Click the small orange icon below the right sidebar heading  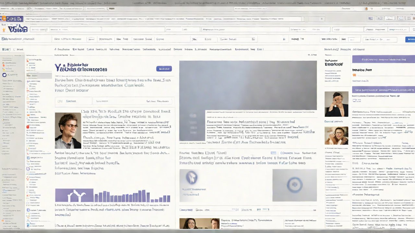(354, 75)
